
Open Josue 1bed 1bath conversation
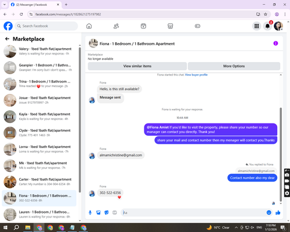(x=39, y=100)
